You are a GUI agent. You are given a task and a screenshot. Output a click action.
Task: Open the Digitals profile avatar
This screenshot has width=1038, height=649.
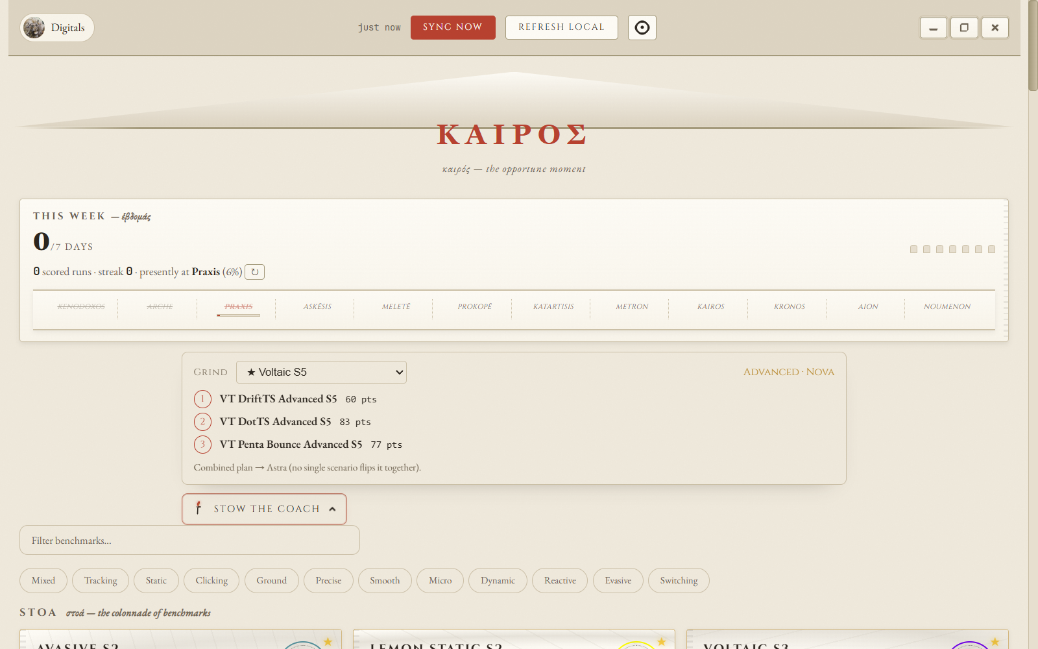click(34, 27)
